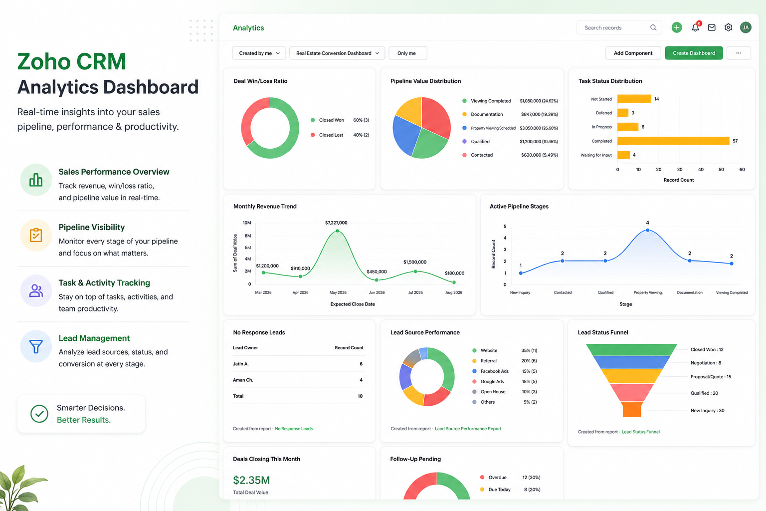Click the Completed bar in Task Status chart
This screenshot has width=766, height=511.
673,141
